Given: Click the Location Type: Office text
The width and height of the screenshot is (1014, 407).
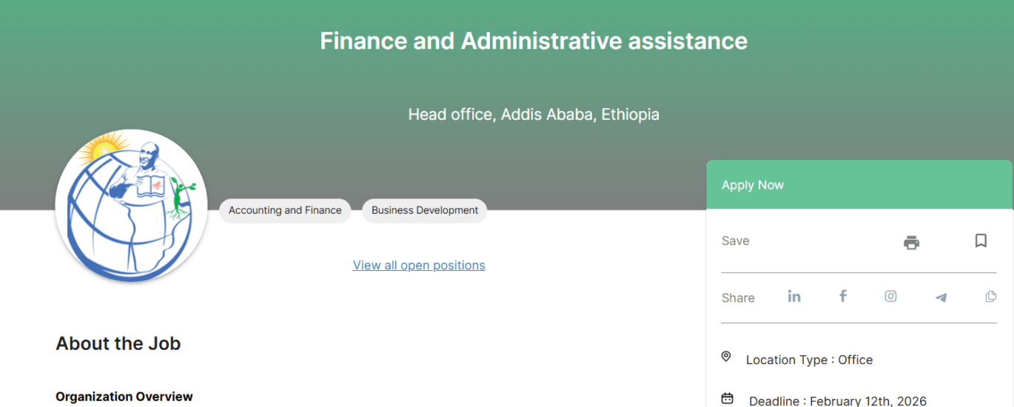Looking at the screenshot, I should (809, 360).
